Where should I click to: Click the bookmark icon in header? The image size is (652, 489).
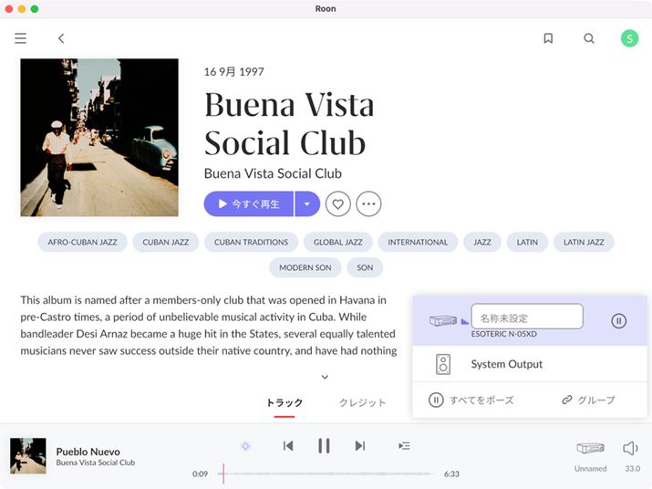548,38
